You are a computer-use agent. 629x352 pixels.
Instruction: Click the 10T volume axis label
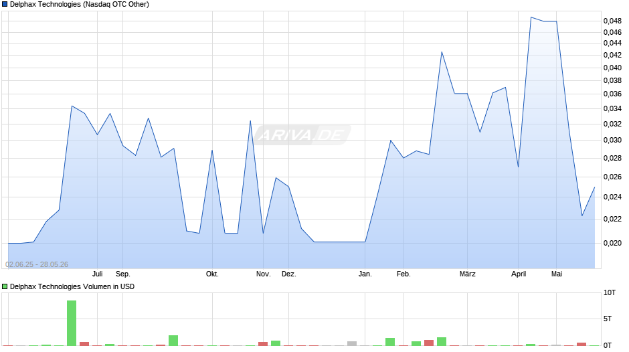(610, 292)
